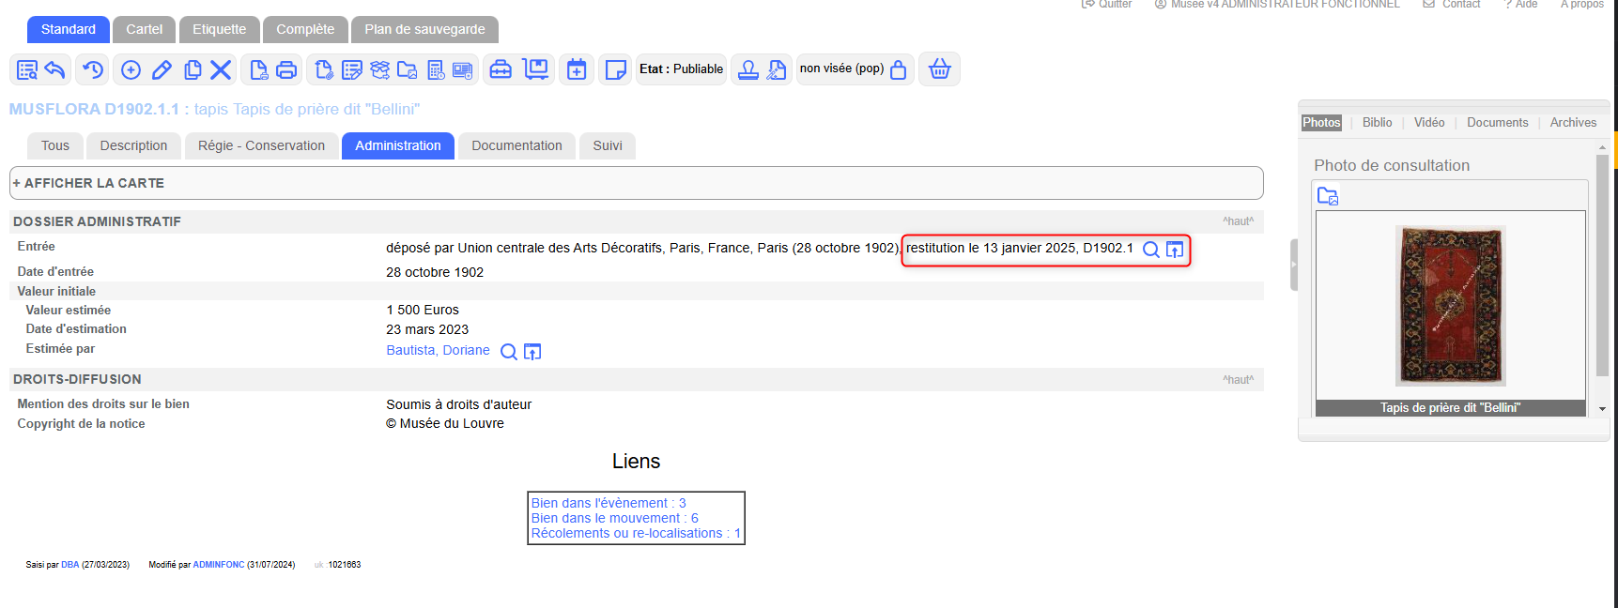Viewport: 1618px width, 608px height.
Task: Click the delete X icon in toolbar
Action: click(221, 69)
